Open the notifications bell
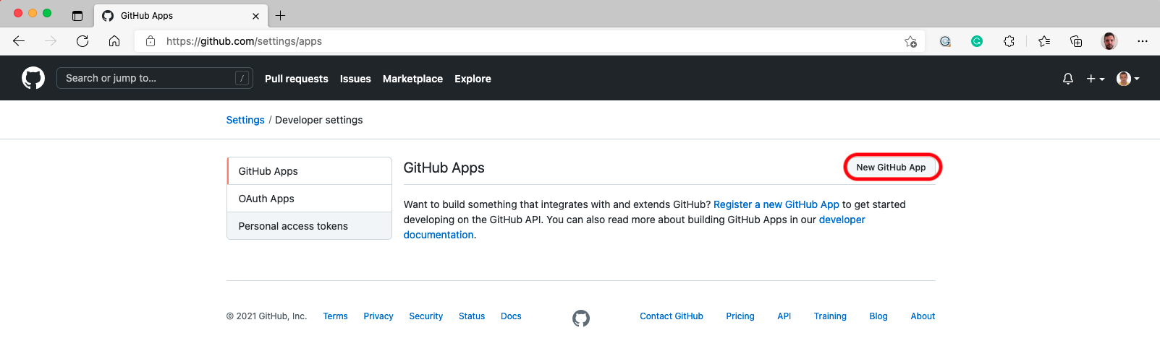Screen dimensions: 1160x338 [x=1068, y=79]
